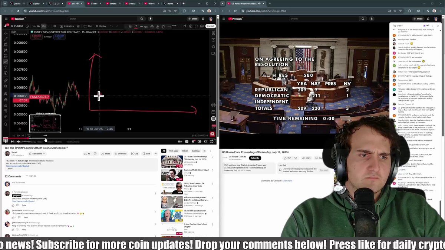Open chart settings gear in top toolbar
The width and height of the screenshot is (445, 250).
pos(191,26)
